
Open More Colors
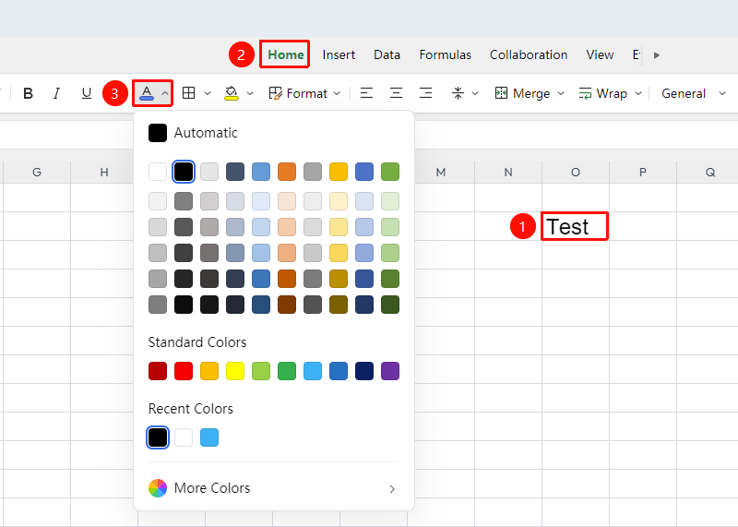(x=273, y=488)
